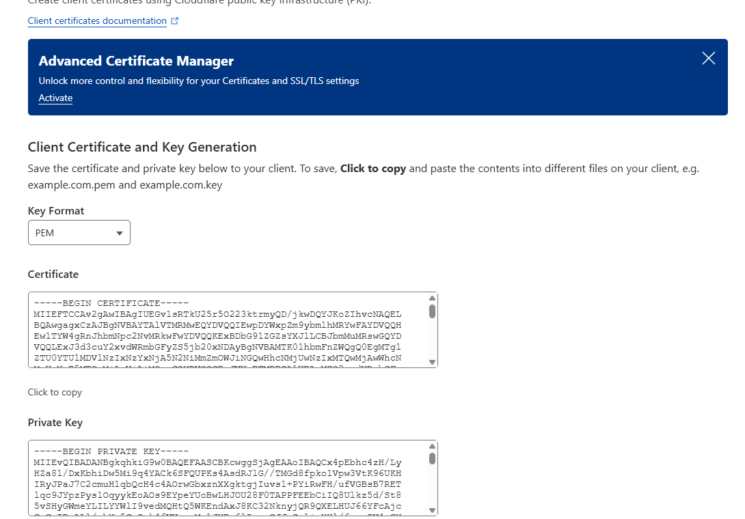Screen dimensions: 745x519
Task: Dismiss the Advanced Certificate Manager banner
Action: tap(708, 58)
